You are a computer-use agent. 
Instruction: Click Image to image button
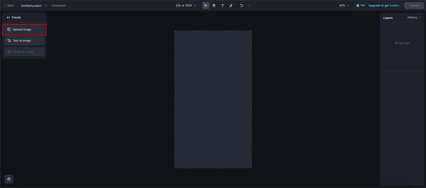pos(24,52)
